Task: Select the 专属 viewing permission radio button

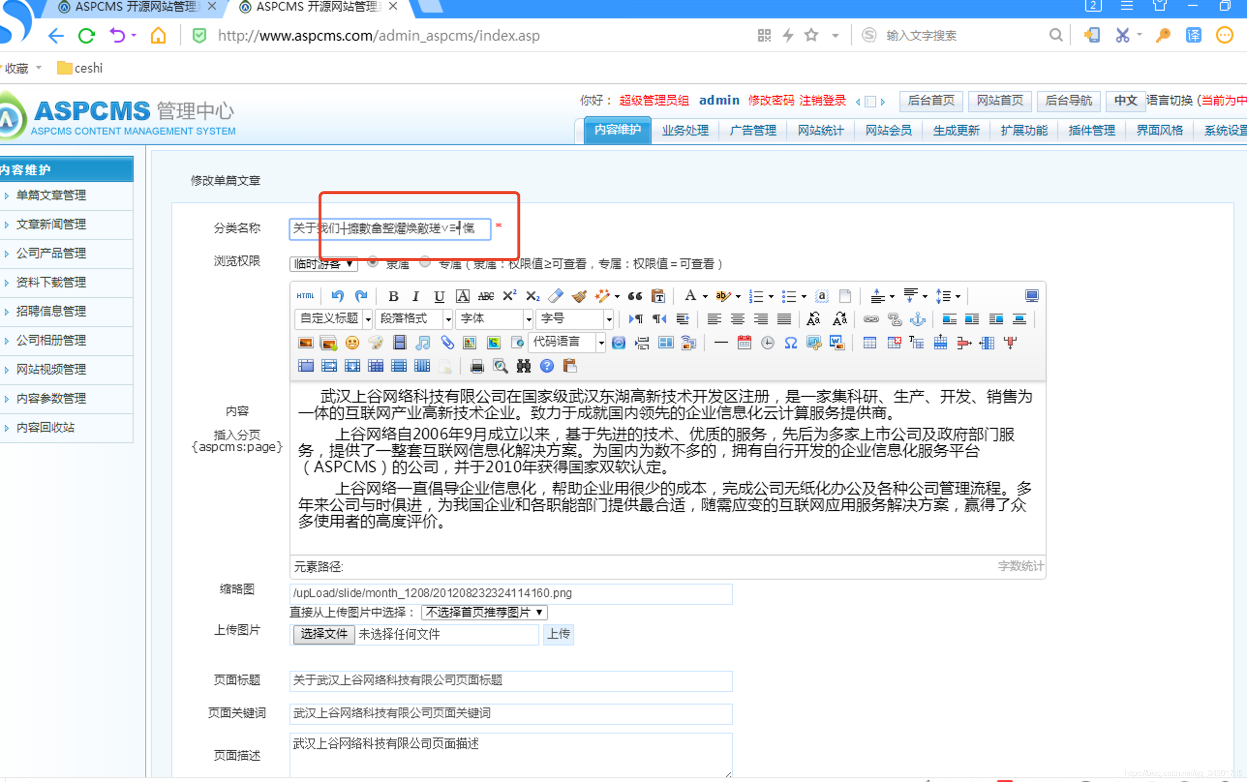Action: tap(425, 262)
